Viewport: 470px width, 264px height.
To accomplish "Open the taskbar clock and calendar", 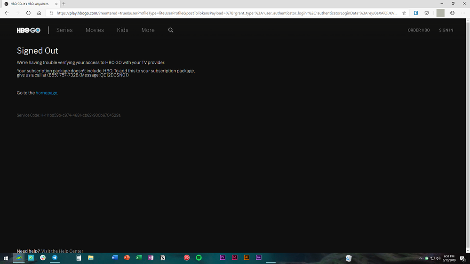I will coord(449,258).
